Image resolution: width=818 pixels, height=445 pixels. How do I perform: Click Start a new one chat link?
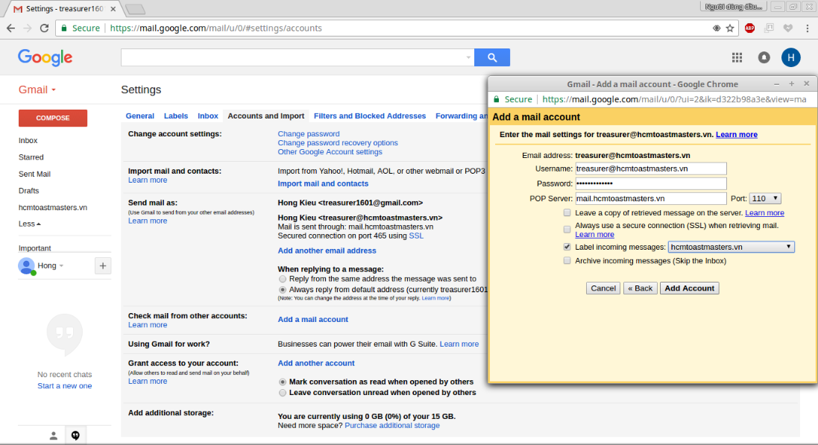pyautogui.click(x=65, y=385)
